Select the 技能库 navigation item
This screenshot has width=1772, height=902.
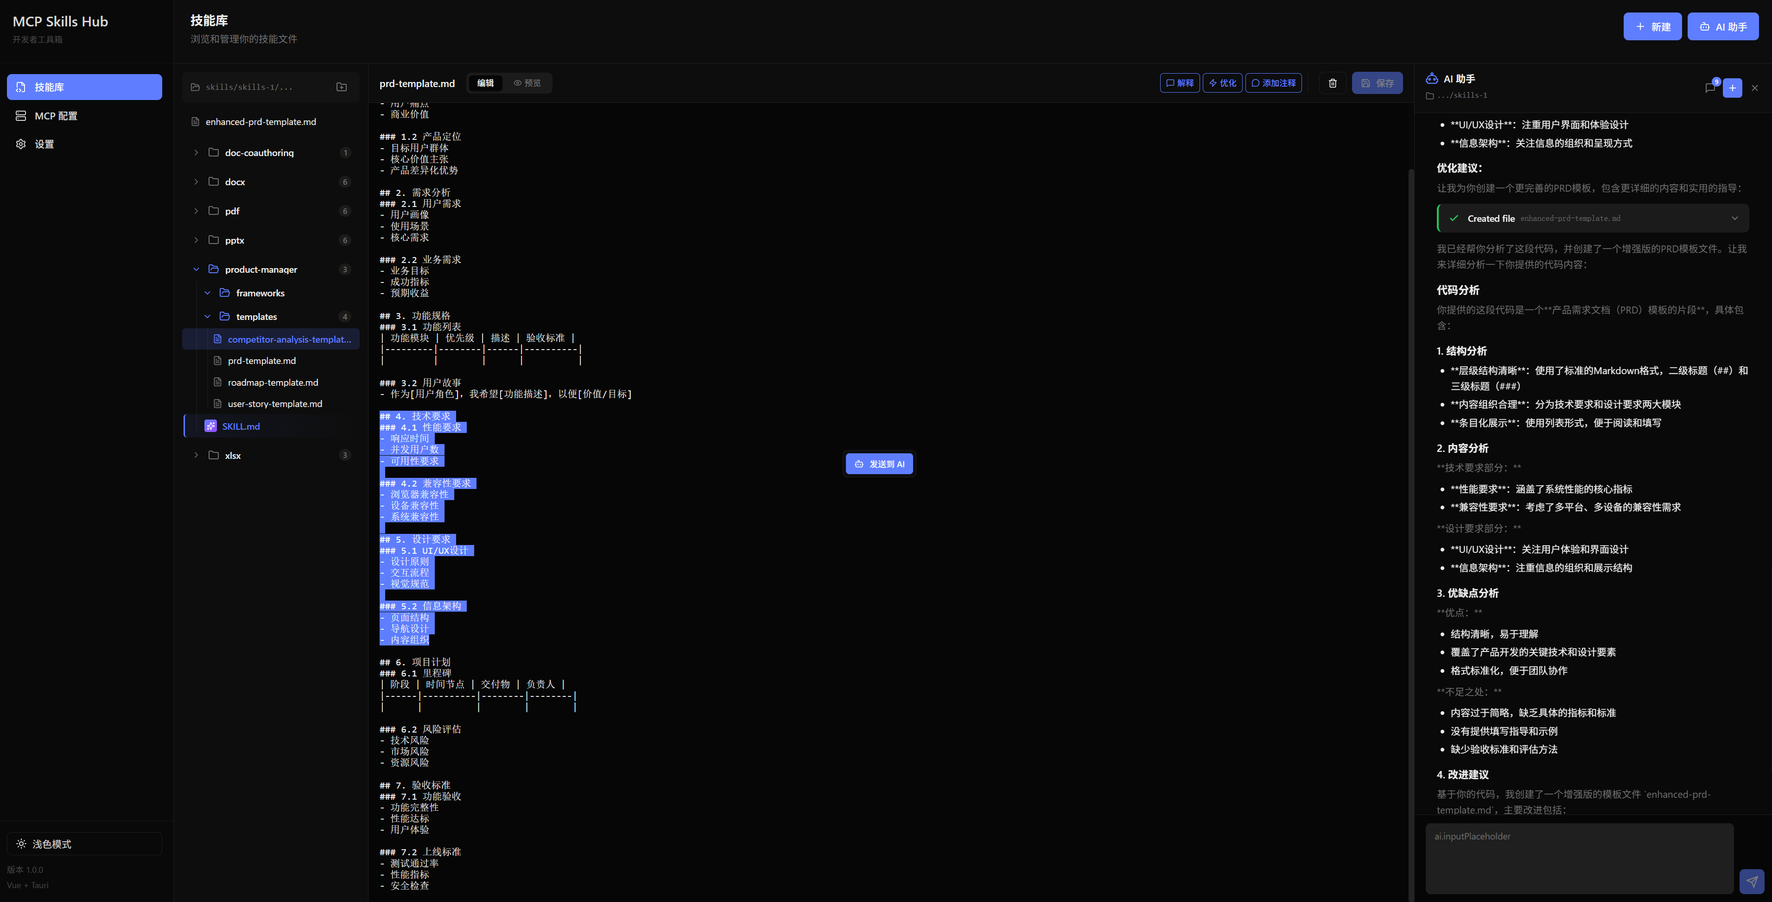coord(84,87)
